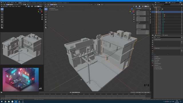Lock the X location in Transform panel

click(148, 12)
